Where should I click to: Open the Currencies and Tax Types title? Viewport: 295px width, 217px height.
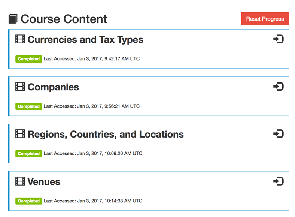click(x=85, y=40)
